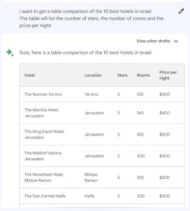Click the Price per night header
This screenshot has height=211, width=190.
point(168,75)
